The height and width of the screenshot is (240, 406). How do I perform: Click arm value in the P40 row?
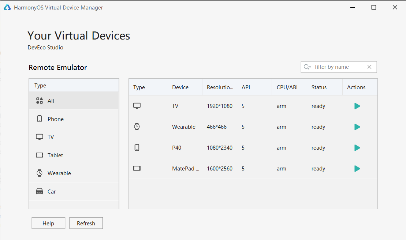click(x=282, y=148)
